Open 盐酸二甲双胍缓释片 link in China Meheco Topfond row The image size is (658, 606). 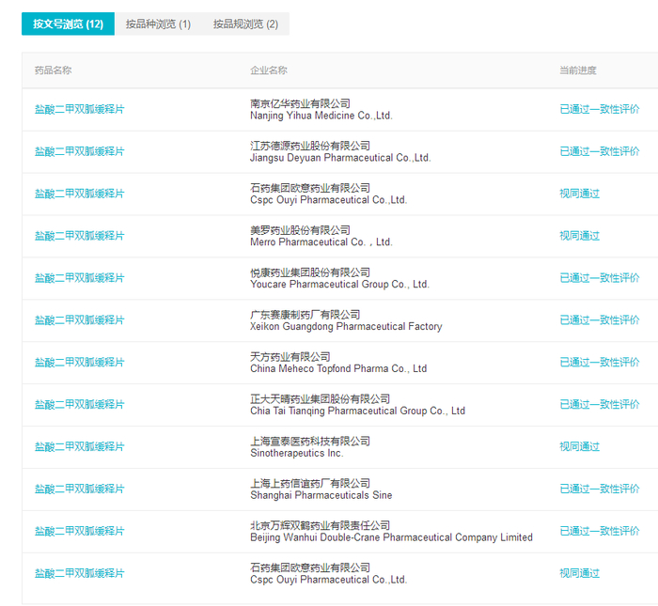pyautogui.click(x=80, y=363)
